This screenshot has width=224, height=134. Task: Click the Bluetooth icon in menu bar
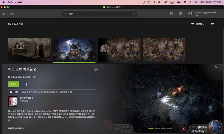154,2
